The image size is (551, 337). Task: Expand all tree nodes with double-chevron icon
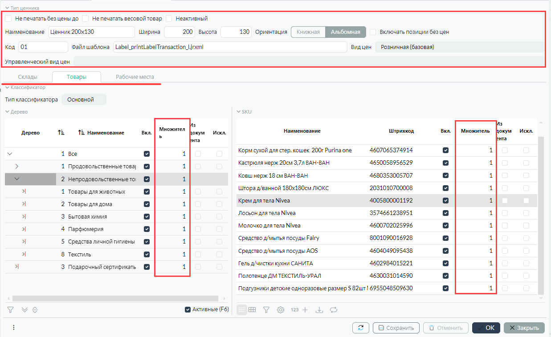tap(24, 309)
